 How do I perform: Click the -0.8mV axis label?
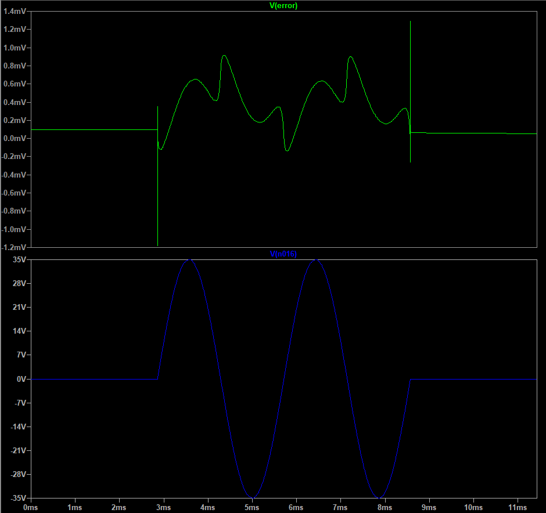(x=13, y=211)
